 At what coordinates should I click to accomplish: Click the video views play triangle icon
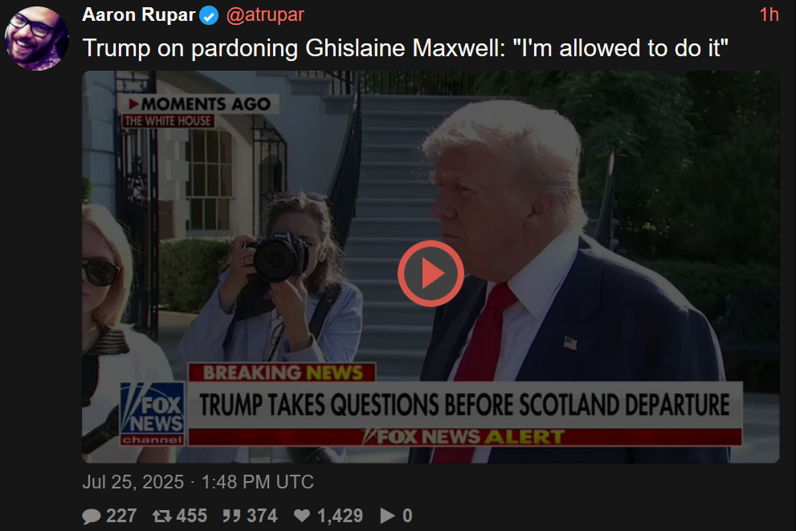[387, 516]
